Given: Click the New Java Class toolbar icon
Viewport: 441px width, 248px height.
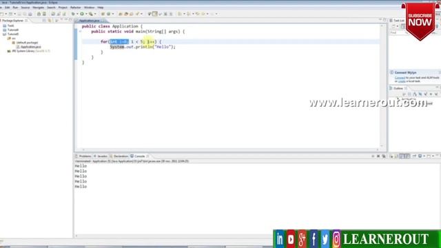Looking at the screenshot, I should coord(108,14).
